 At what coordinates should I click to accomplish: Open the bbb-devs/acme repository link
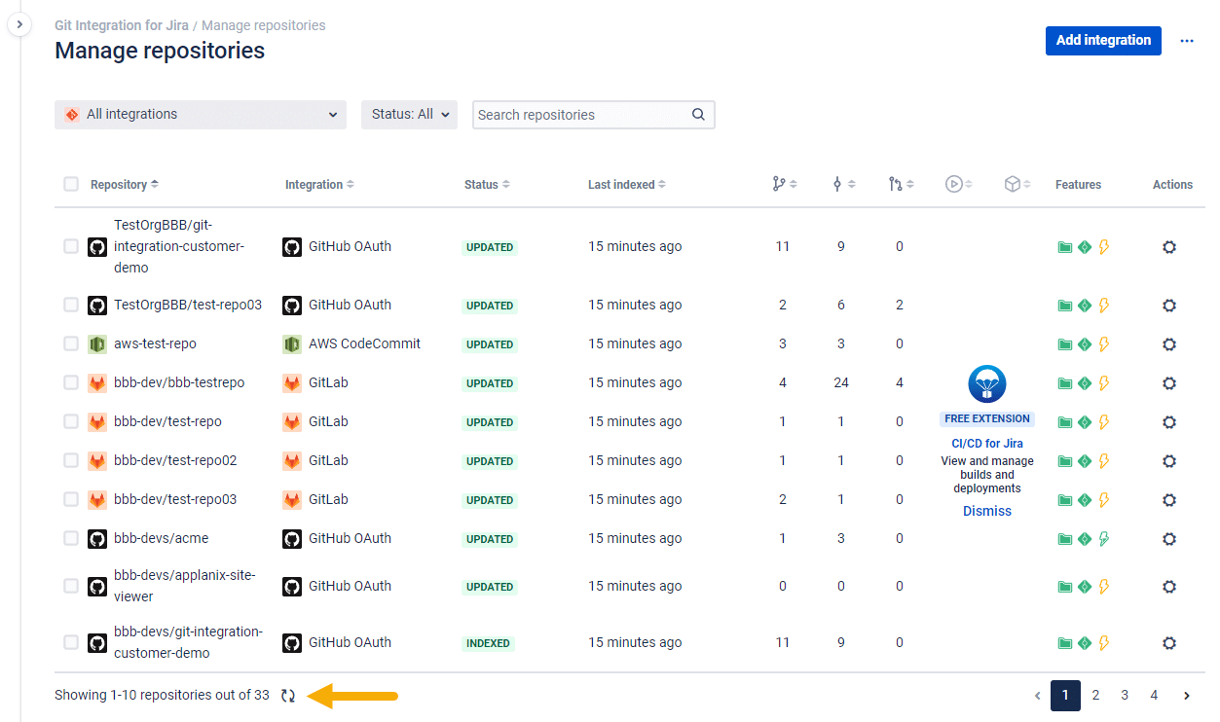click(162, 539)
